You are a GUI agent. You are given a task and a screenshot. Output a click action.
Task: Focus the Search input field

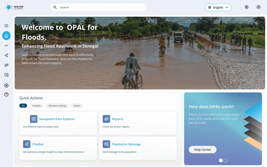point(98,7)
